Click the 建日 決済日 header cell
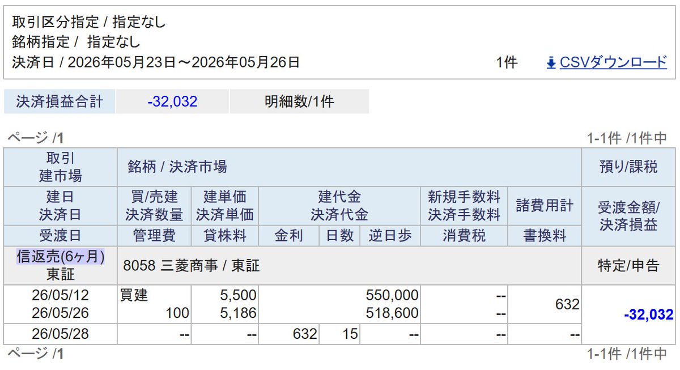 coord(60,206)
